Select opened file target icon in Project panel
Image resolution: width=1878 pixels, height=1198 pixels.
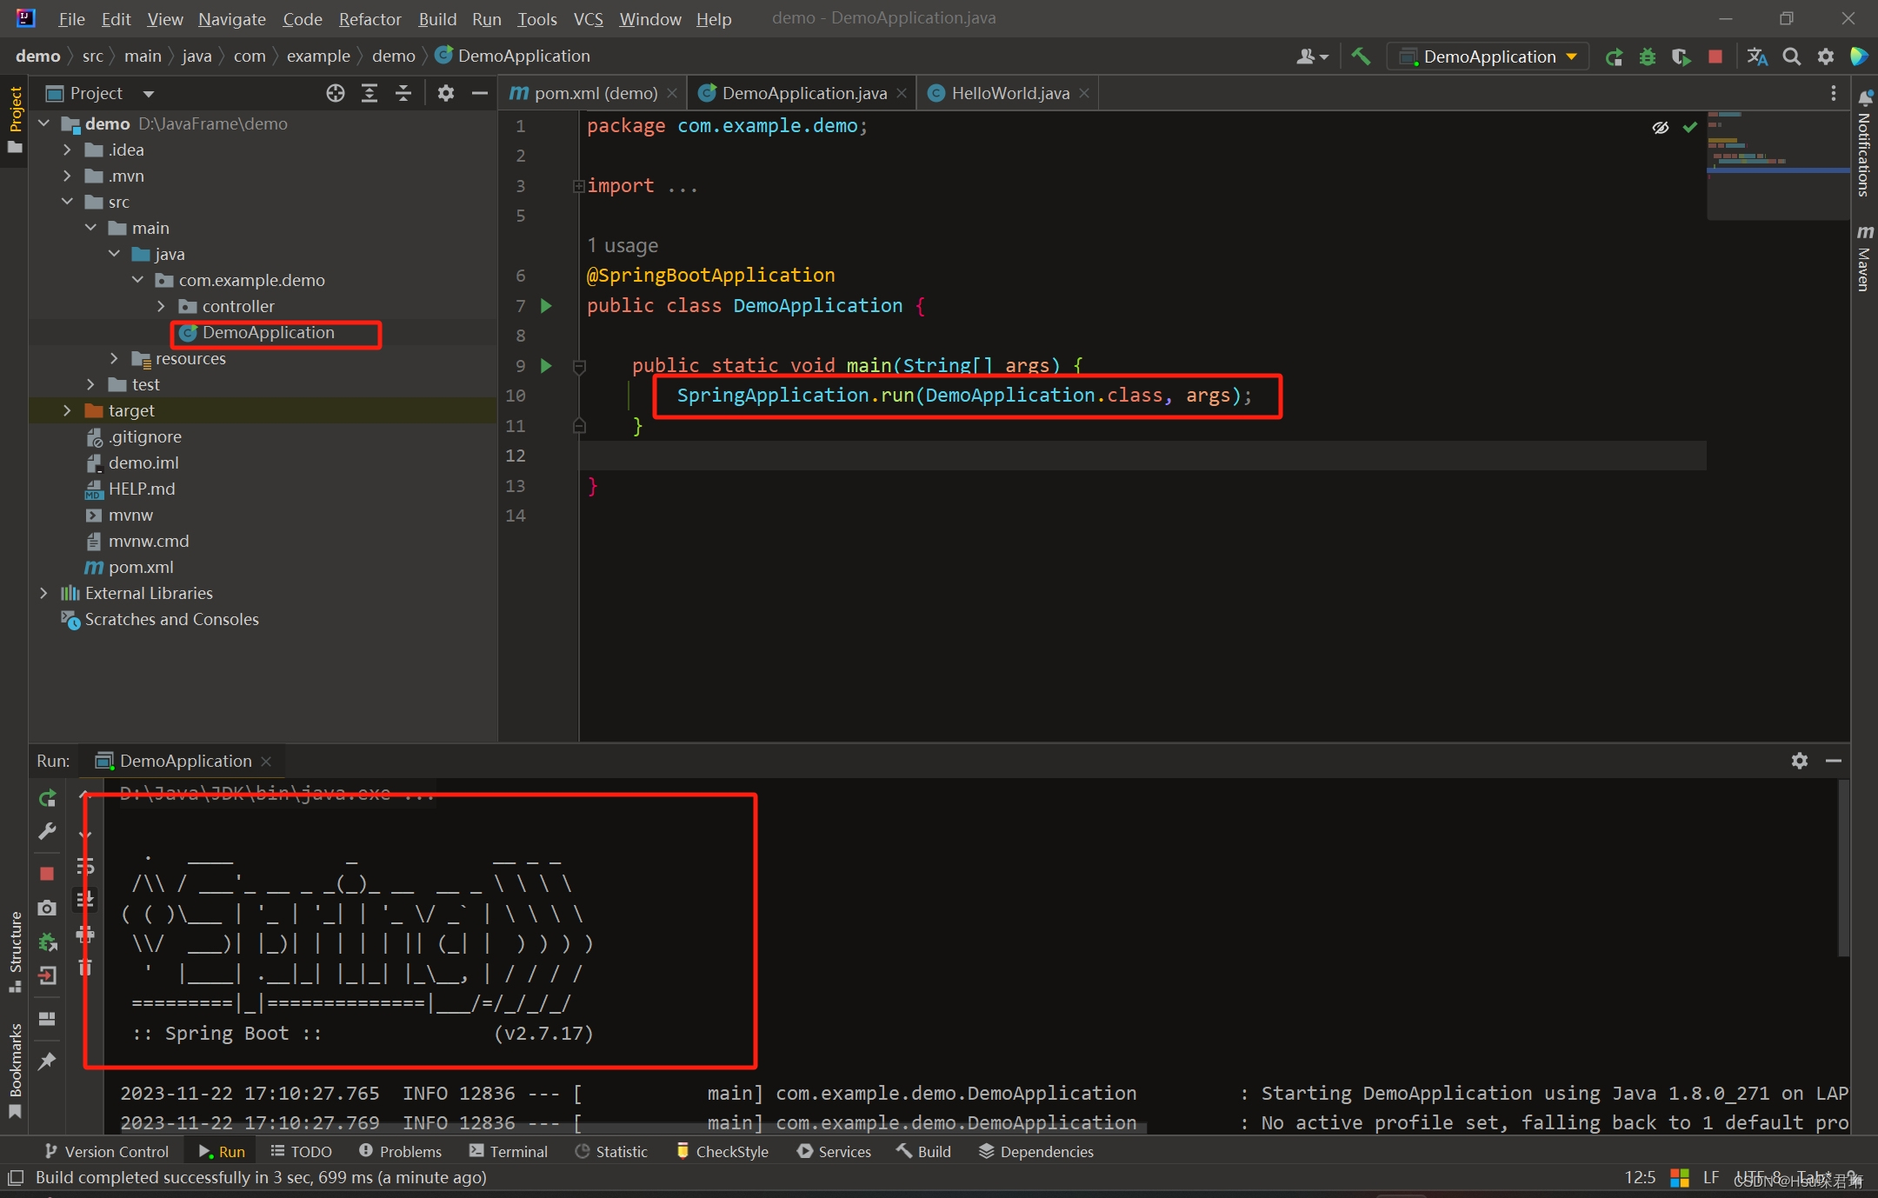336,93
